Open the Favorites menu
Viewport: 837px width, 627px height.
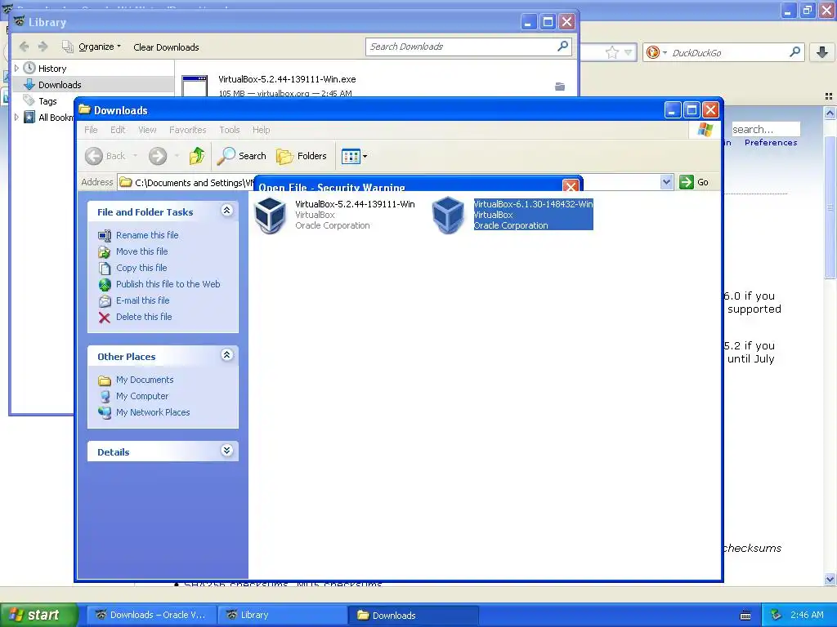click(187, 130)
